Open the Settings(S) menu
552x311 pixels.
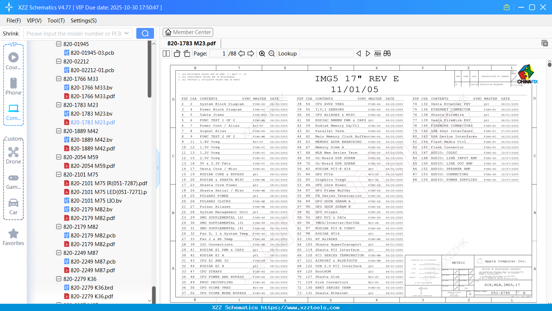point(84,21)
